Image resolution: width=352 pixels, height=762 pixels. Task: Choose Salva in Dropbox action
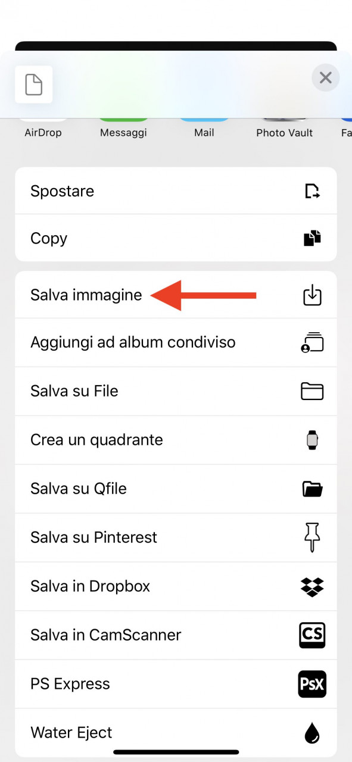click(x=176, y=586)
